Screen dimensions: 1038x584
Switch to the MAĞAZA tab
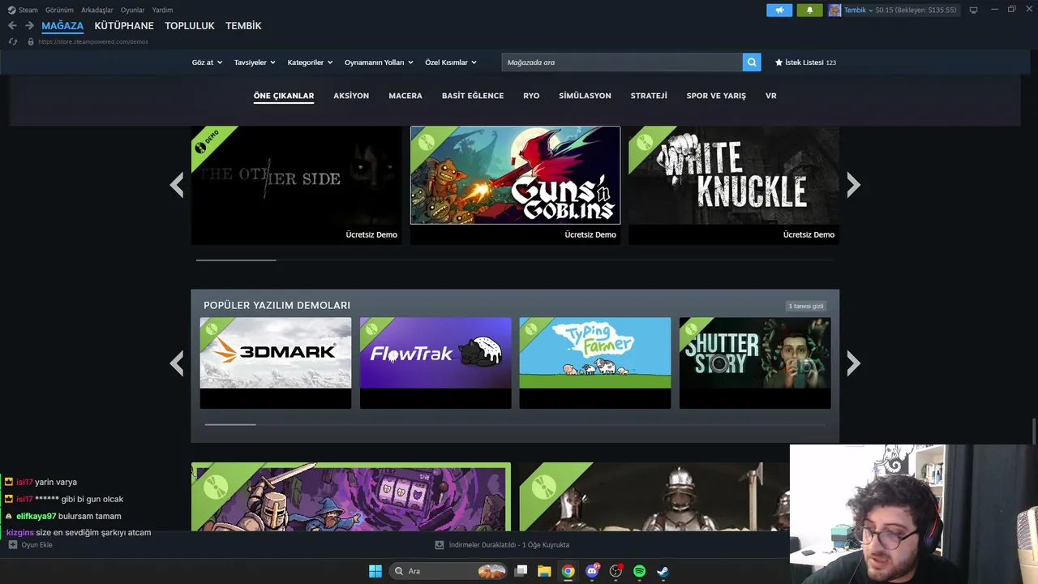point(62,26)
